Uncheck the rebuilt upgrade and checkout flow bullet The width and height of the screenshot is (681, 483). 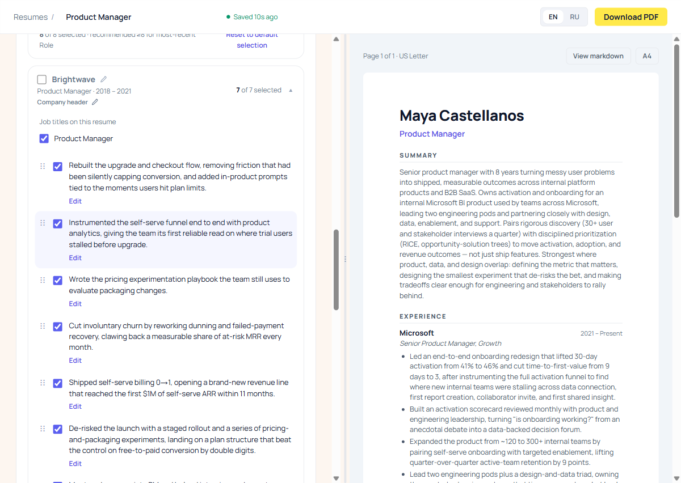[57, 167]
